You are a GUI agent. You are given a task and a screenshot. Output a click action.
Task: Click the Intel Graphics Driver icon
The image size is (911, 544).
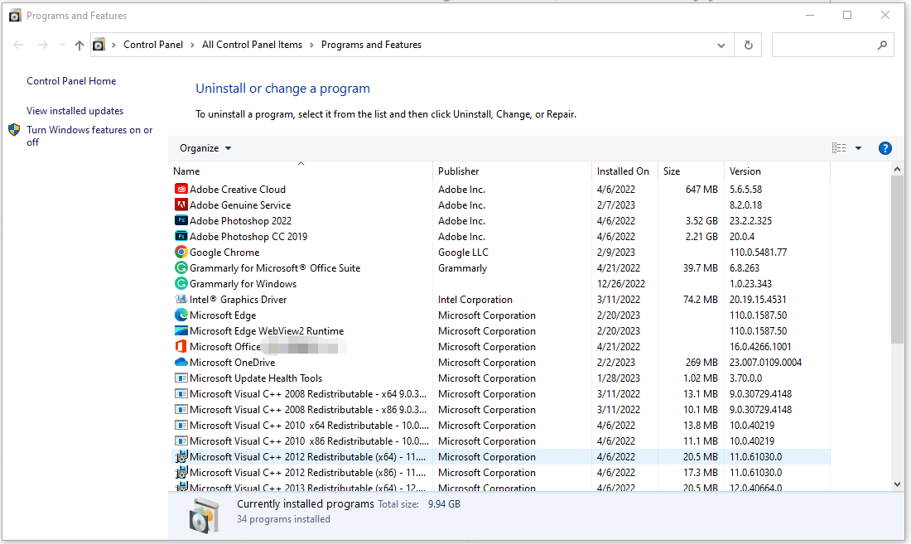181,299
